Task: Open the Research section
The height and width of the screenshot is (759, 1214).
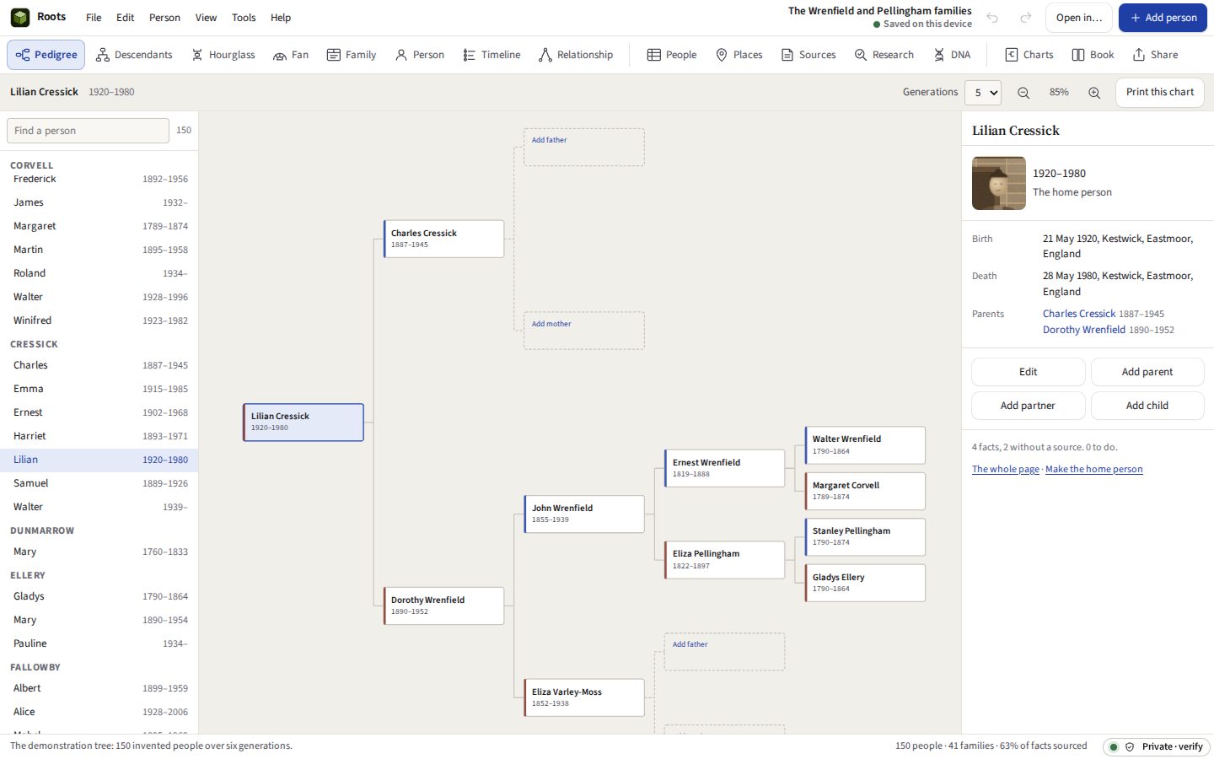Action: (884, 55)
